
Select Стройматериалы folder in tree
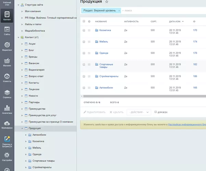tap(42, 167)
